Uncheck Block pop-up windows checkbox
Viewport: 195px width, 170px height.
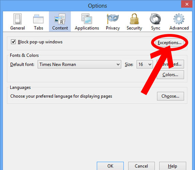click(x=13, y=42)
